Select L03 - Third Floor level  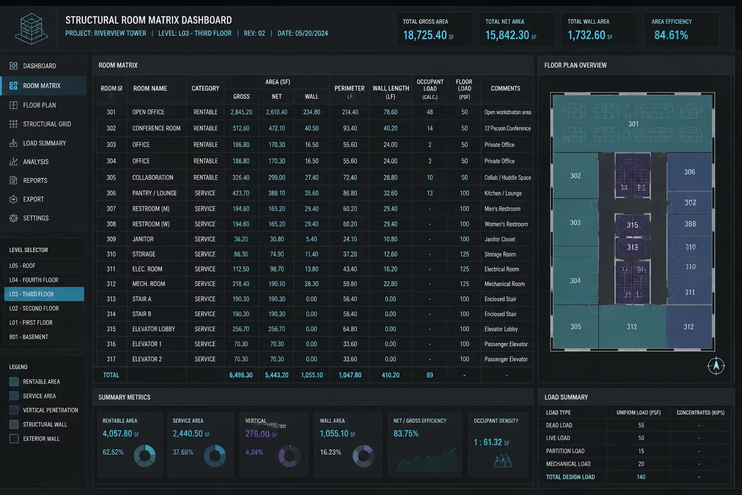tap(44, 294)
